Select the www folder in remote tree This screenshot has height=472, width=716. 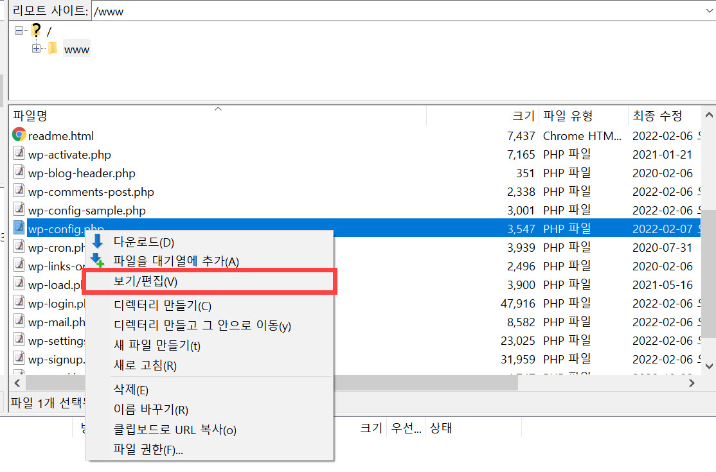coord(76,49)
